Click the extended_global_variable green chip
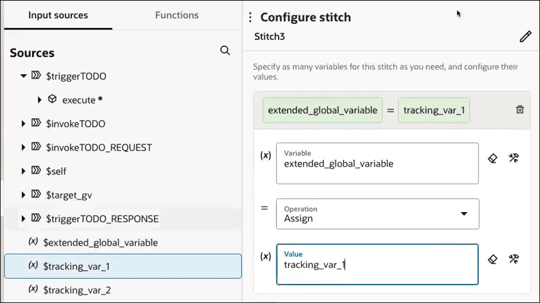 coord(323,110)
